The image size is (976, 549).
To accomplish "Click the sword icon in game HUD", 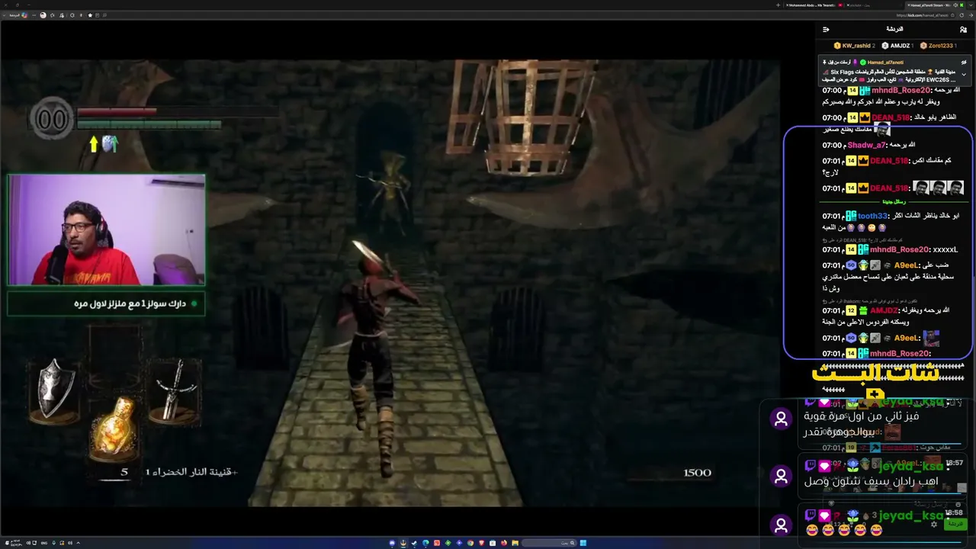I will (x=177, y=389).
